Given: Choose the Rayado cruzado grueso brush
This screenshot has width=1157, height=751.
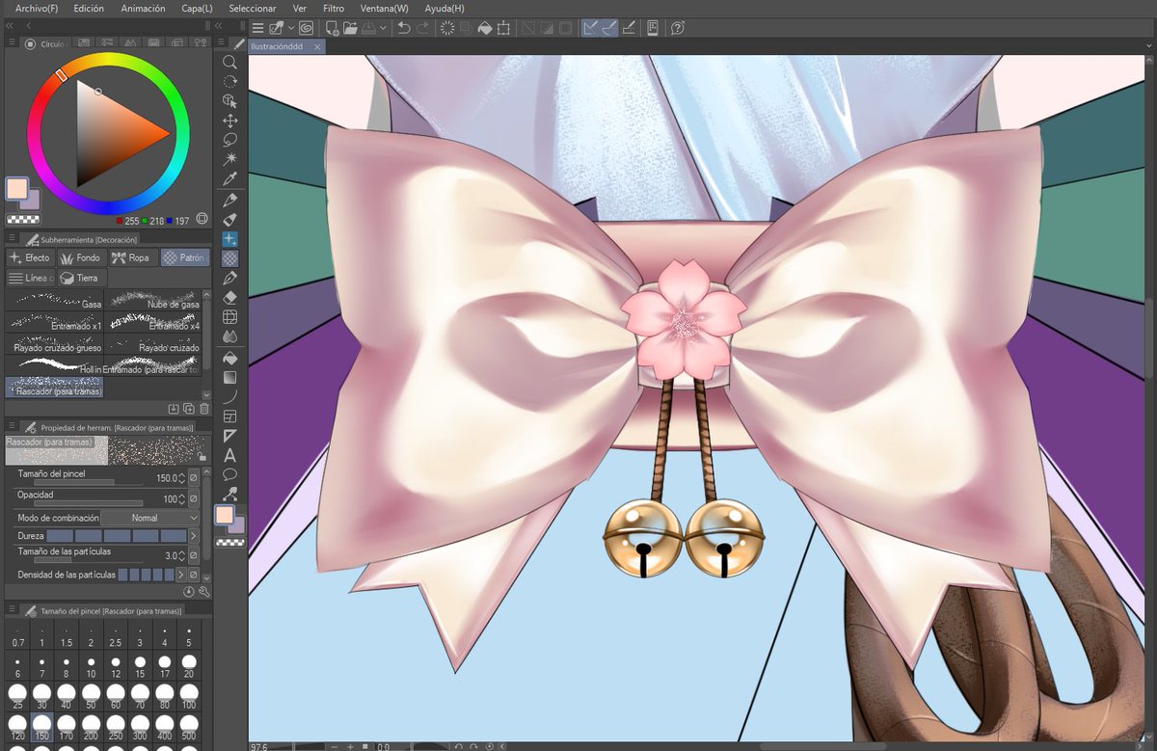Looking at the screenshot, I should 54,343.
